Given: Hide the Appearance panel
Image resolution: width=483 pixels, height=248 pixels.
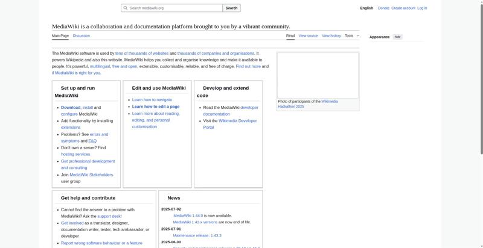Looking at the screenshot, I should click(398, 37).
